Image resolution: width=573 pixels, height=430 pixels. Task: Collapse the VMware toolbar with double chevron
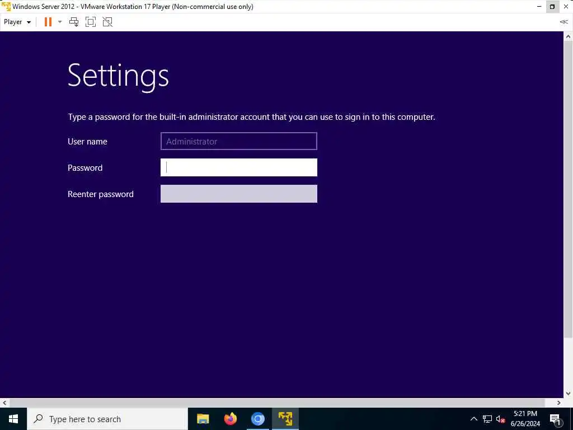click(563, 22)
